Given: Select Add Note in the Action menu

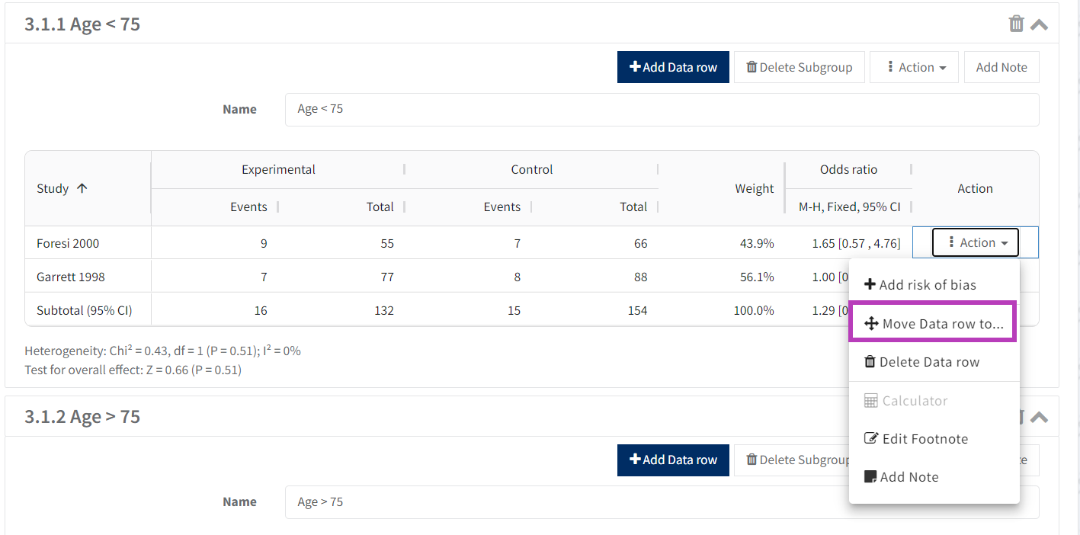Looking at the screenshot, I should (901, 477).
